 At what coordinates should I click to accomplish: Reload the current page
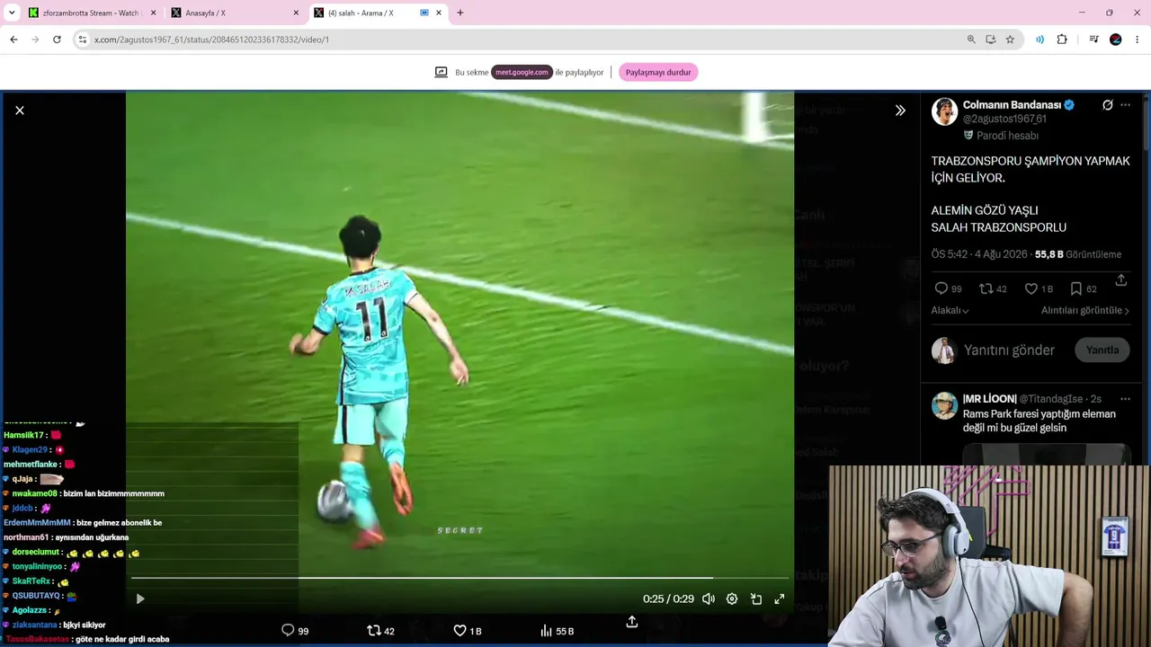tap(57, 40)
